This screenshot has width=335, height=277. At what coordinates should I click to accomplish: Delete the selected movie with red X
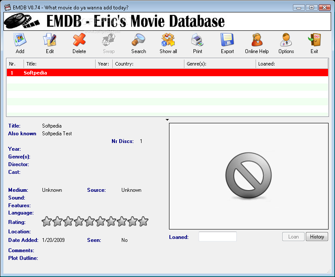tap(79, 40)
